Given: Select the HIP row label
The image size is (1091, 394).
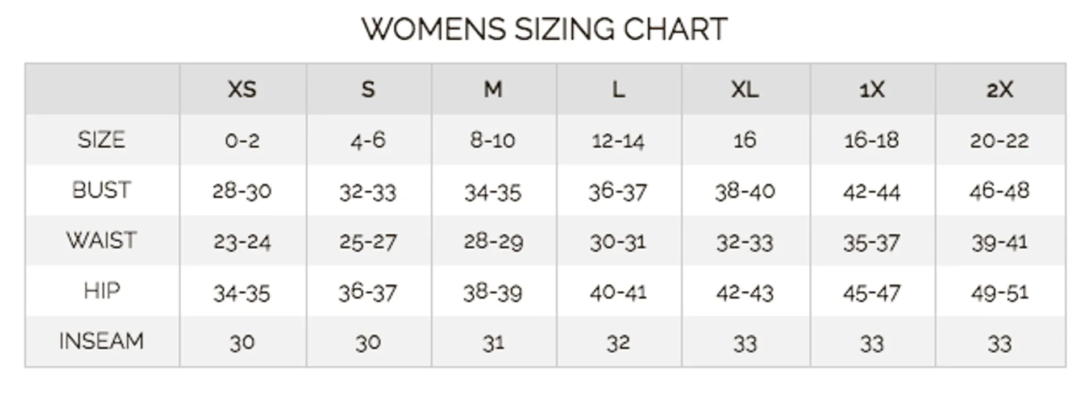Looking at the screenshot, I should click(102, 291).
